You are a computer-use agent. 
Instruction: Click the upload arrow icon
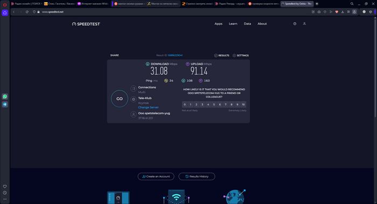point(187,64)
